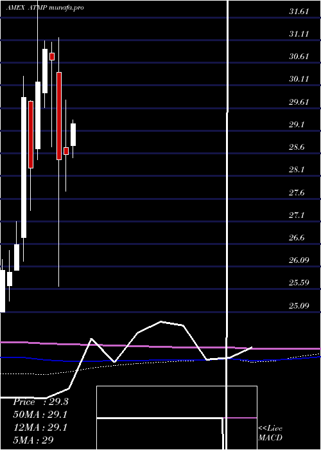This screenshot has width=321, height=450.
Task: Click the 27.6 price axis label
Action: coord(297,193)
